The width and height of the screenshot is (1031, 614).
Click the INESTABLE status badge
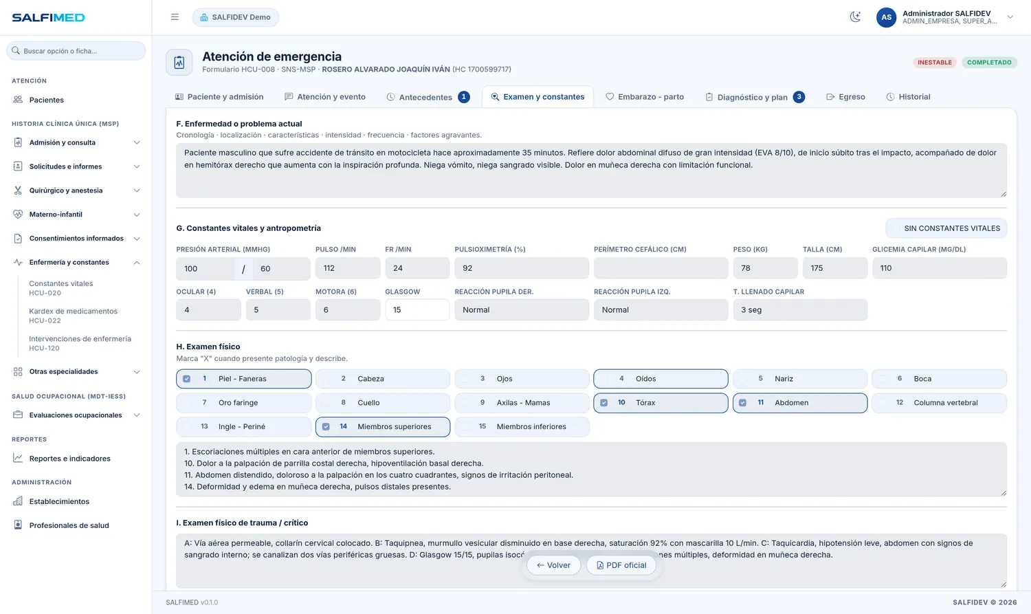tap(935, 63)
